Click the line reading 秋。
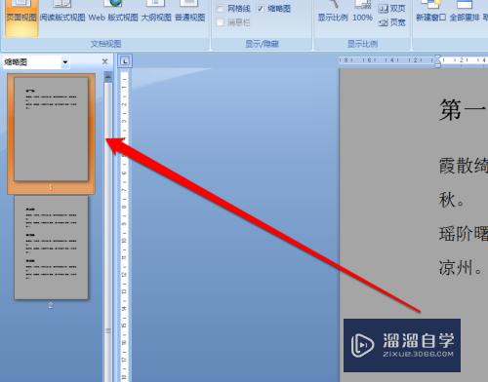The width and height of the screenshot is (488, 382). pyautogui.click(x=452, y=200)
